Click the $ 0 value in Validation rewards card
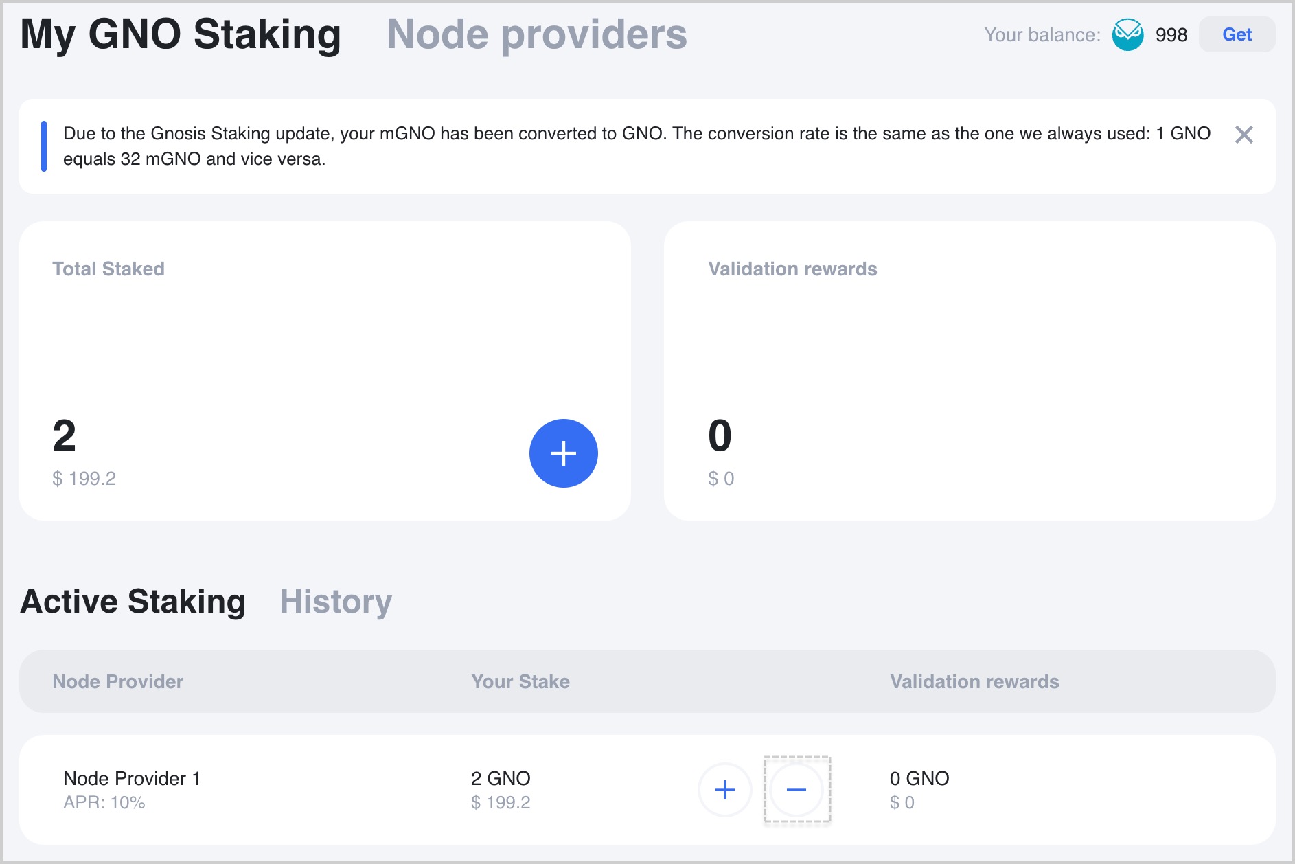This screenshot has height=864, width=1295. pos(721,478)
